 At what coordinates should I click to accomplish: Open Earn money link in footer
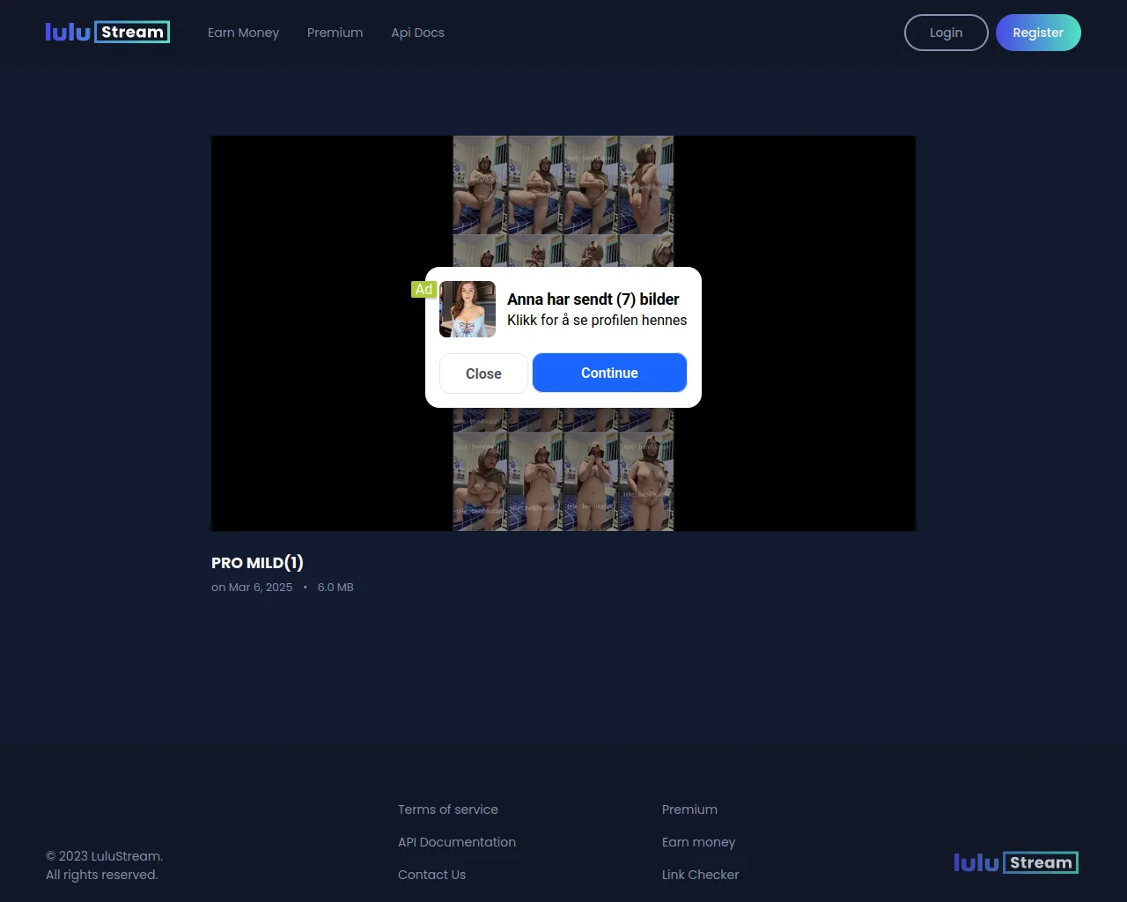click(698, 842)
